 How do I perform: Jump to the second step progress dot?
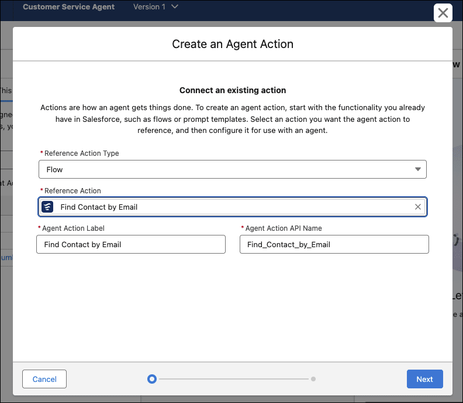pyautogui.click(x=313, y=379)
